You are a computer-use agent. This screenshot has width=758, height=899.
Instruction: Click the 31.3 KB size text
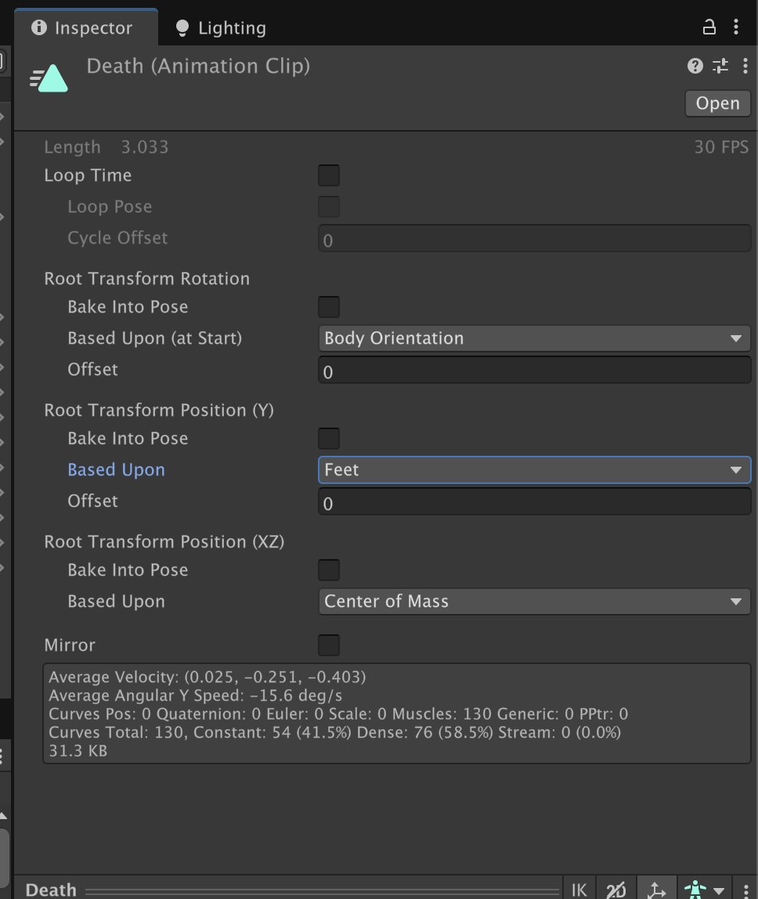coord(78,750)
